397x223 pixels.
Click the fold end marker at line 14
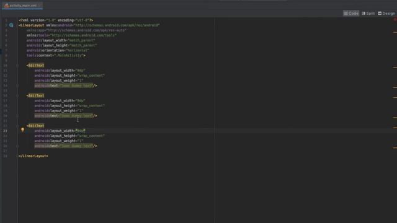coord(17,85)
